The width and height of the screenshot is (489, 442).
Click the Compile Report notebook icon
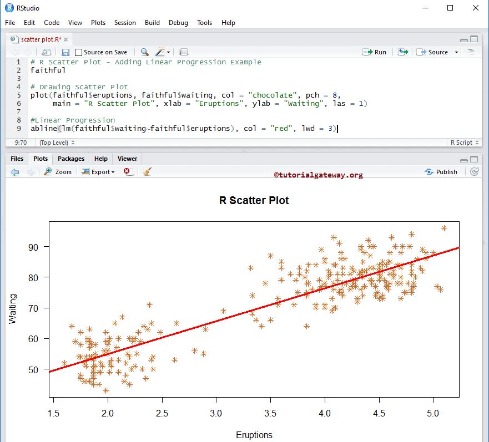tap(184, 51)
